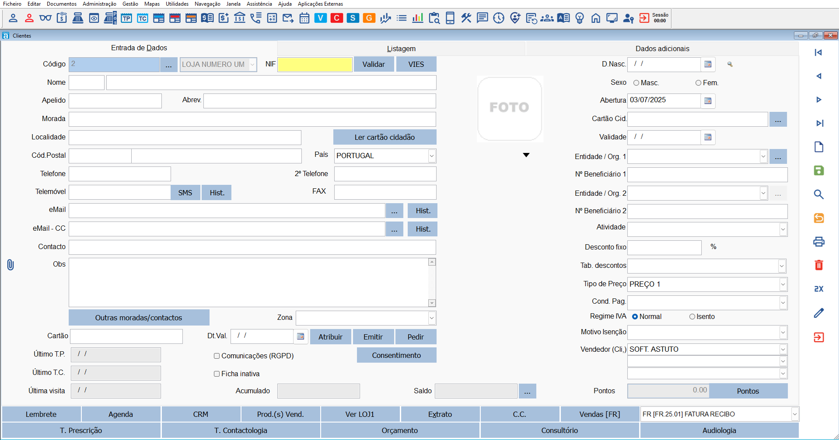
Task: Click the pencil edit icon
Action: 818,313
